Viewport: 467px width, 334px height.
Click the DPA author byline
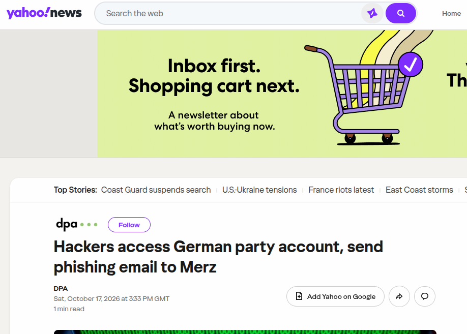61,288
